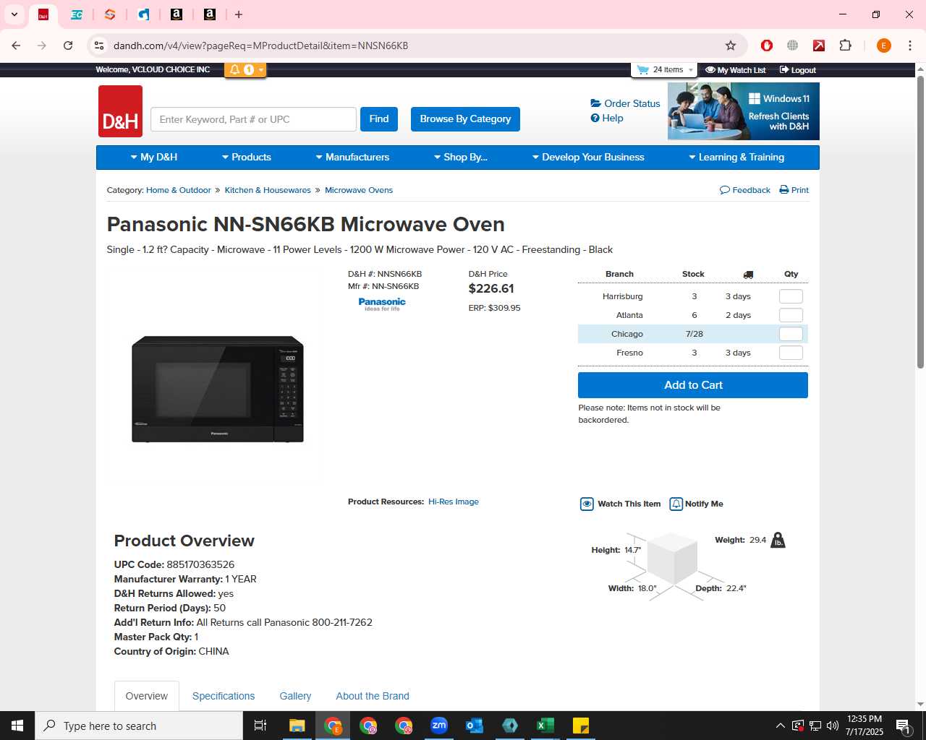Click the taskbar search box
The width and height of the screenshot is (926, 740).
139,726
